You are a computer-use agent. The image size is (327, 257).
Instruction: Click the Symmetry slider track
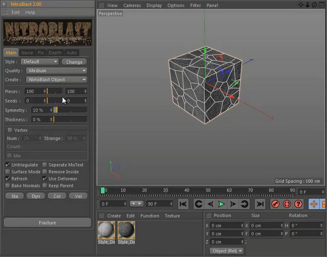71,110
